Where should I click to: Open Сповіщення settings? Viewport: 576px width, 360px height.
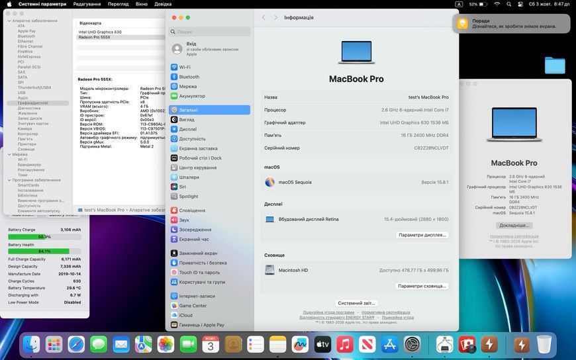pos(209,210)
